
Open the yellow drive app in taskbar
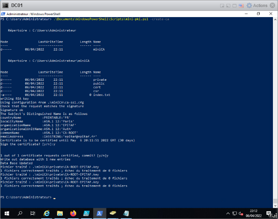tap(113, 213)
